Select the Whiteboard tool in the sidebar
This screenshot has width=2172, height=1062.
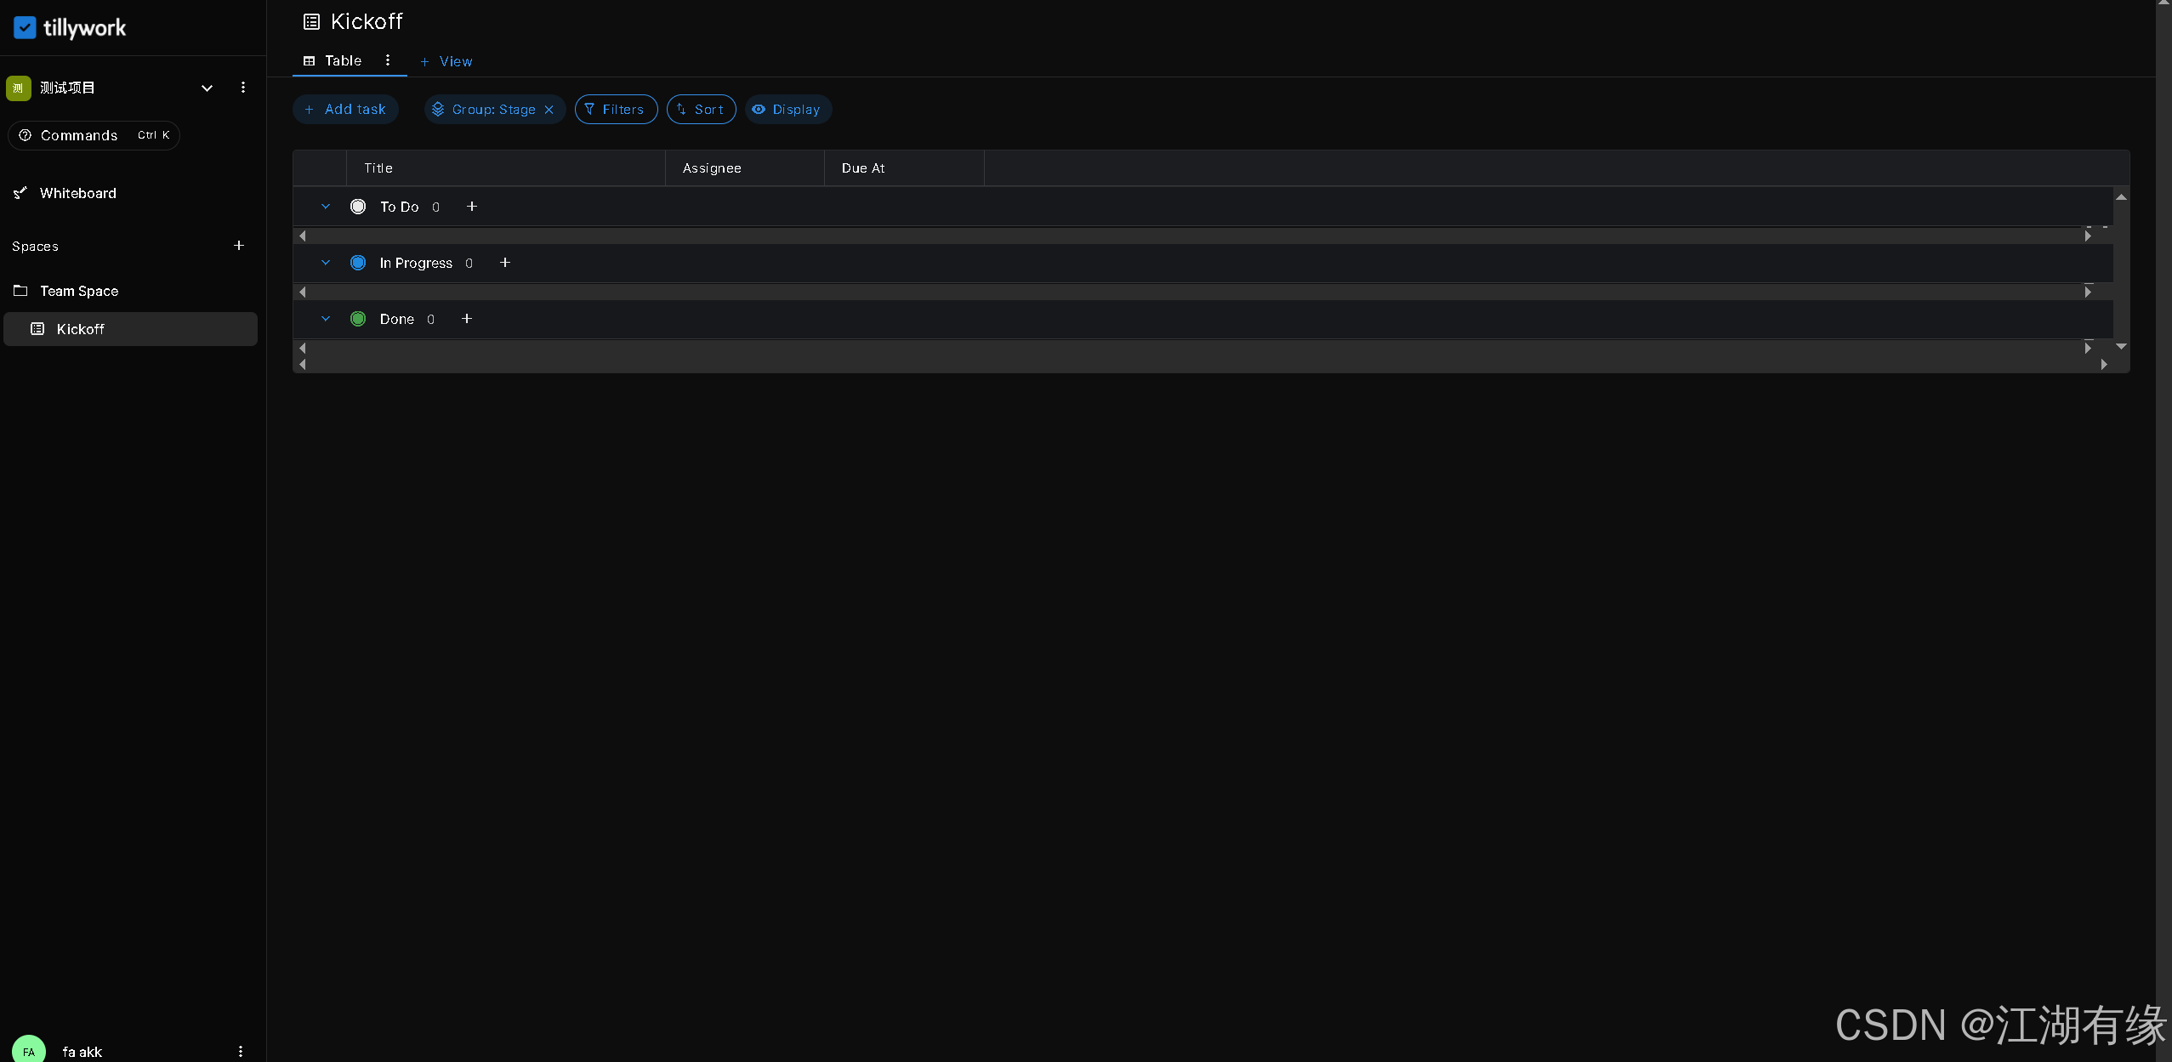20,192
